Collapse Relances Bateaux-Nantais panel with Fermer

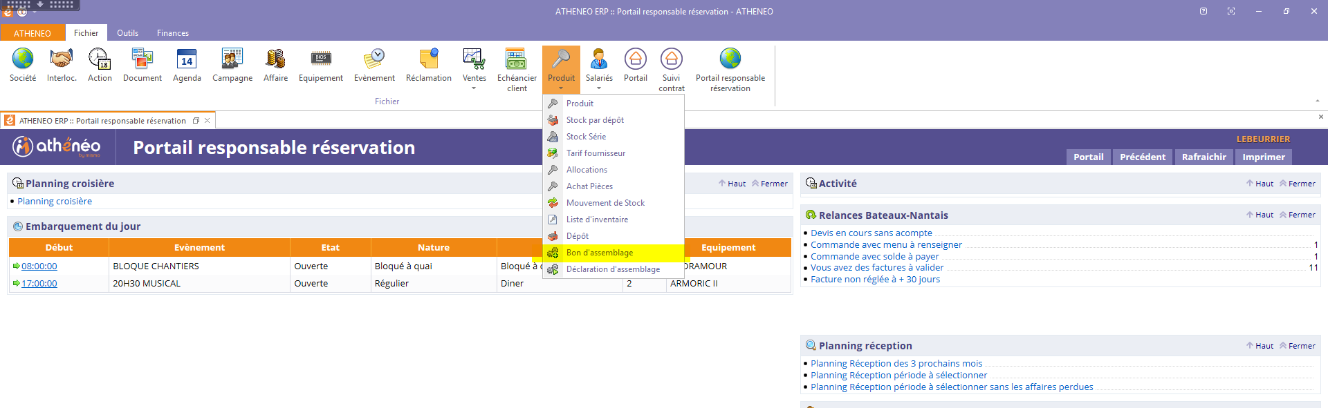point(1298,215)
